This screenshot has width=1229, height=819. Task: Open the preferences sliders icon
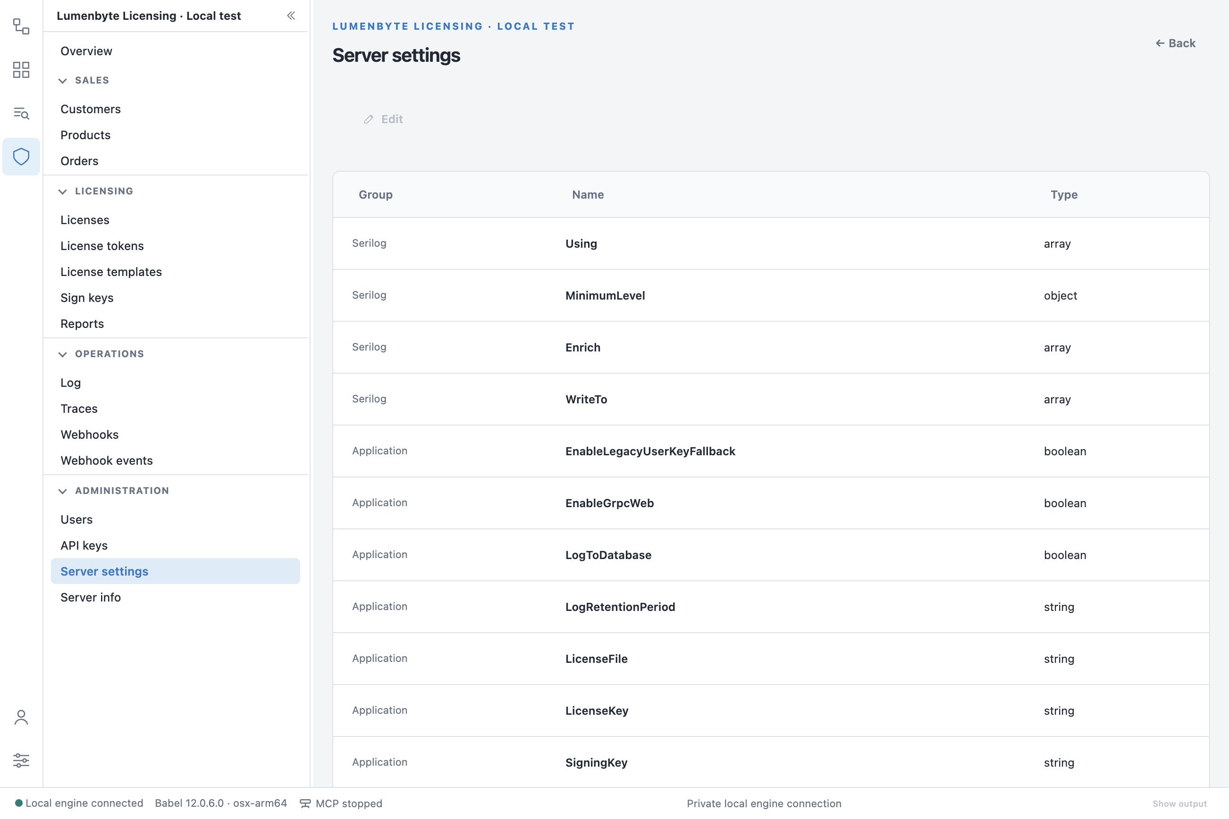pos(21,760)
